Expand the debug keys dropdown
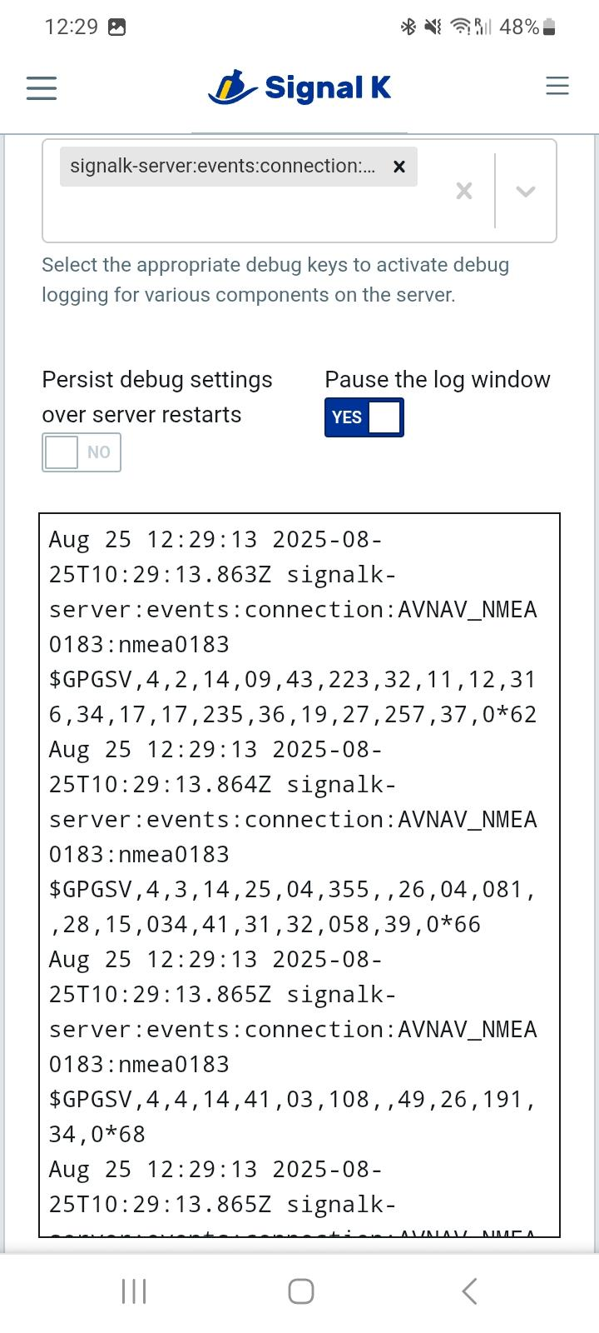599x1333 pixels. 525,192
